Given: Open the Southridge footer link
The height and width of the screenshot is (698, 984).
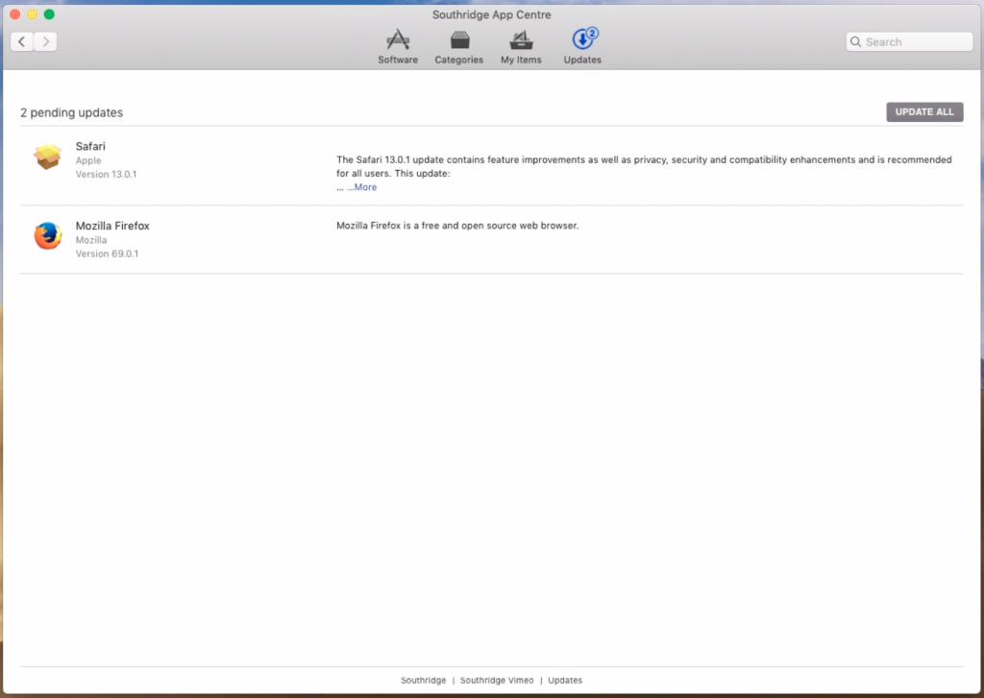Looking at the screenshot, I should [423, 681].
